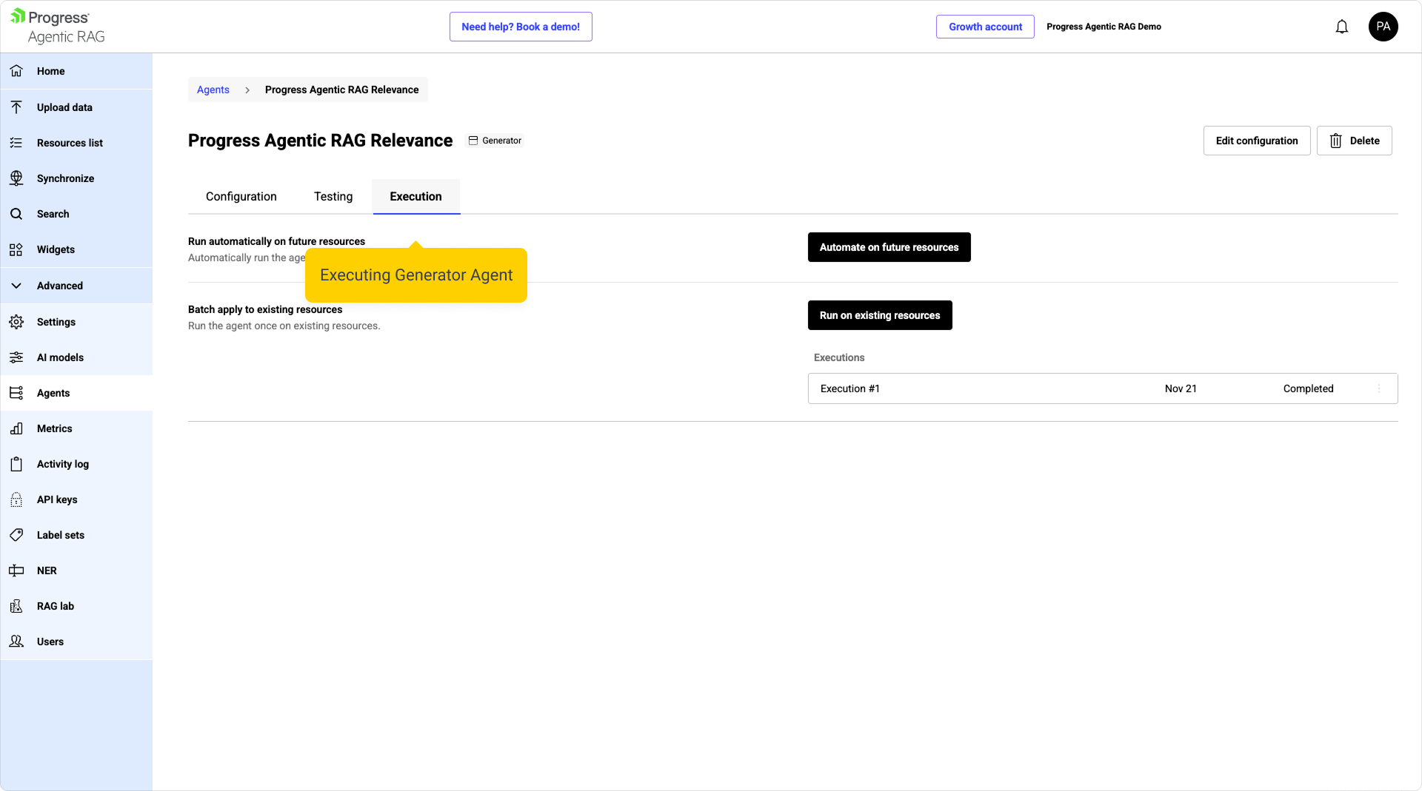Click the Synchronize globe icon
The height and width of the screenshot is (791, 1422).
[x=16, y=178]
